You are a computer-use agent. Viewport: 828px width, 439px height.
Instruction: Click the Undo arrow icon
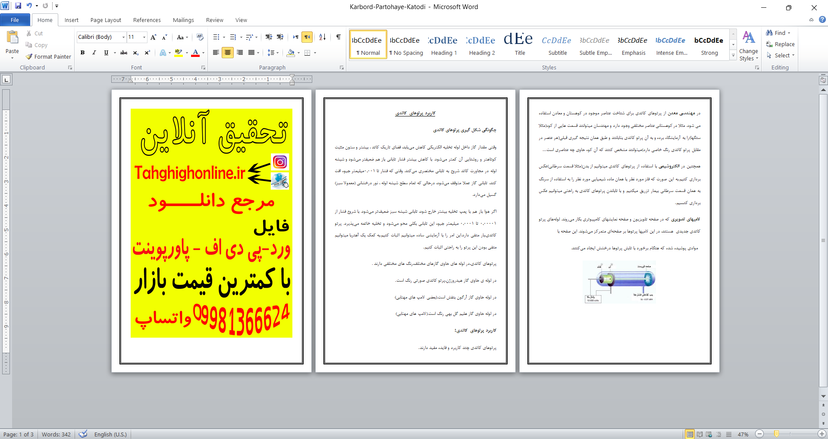click(x=29, y=6)
